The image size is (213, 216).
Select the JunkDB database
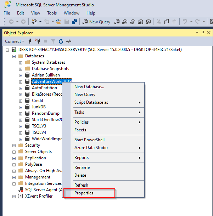[39, 107]
